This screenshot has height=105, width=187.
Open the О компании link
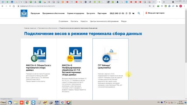(63, 21)
